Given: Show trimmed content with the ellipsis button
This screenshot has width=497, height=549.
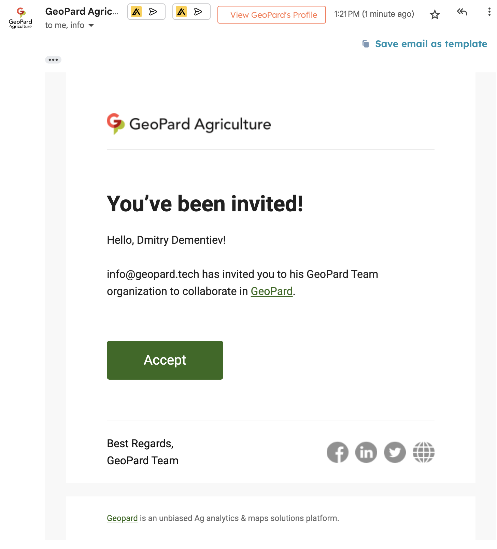Looking at the screenshot, I should tap(53, 60).
